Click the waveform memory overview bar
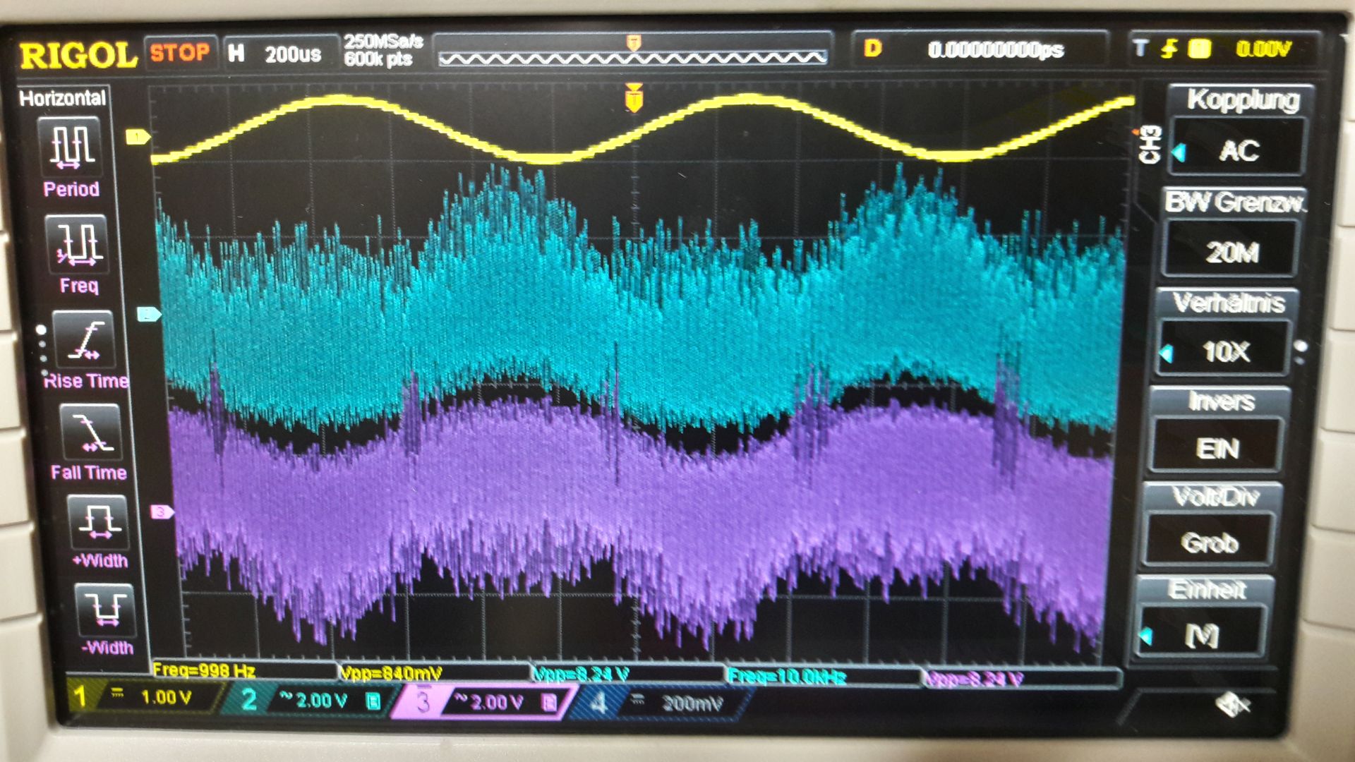Screen dimensions: 1355x762 (632, 57)
